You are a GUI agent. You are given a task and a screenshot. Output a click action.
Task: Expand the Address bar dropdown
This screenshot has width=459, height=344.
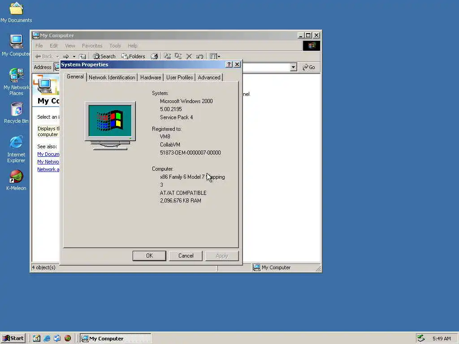(293, 67)
